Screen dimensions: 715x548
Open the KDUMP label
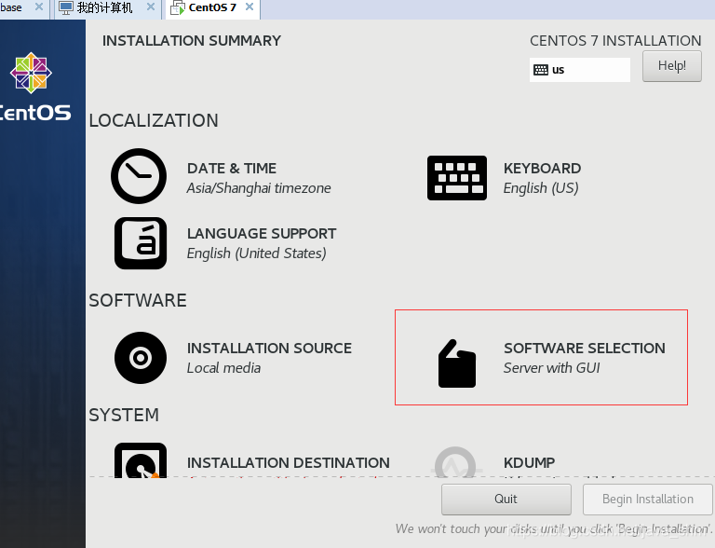(x=530, y=463)
